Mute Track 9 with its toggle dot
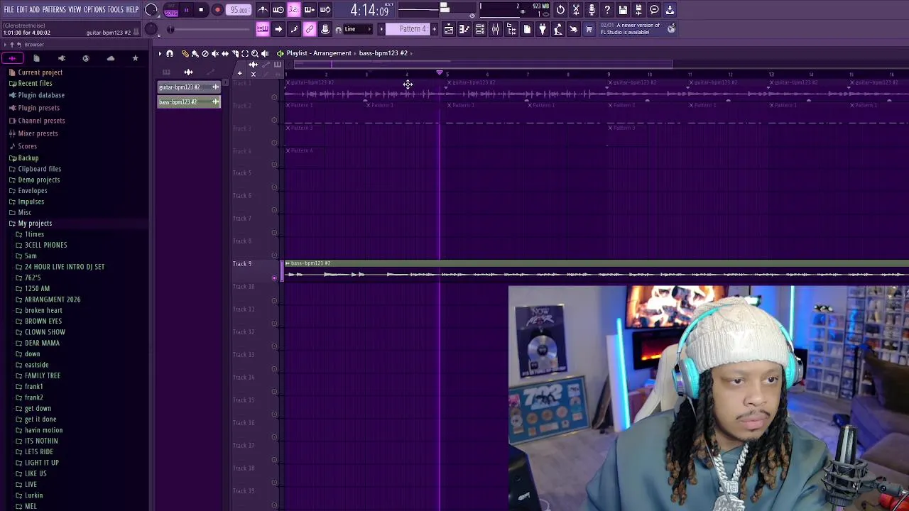 [x=275, y=278]
